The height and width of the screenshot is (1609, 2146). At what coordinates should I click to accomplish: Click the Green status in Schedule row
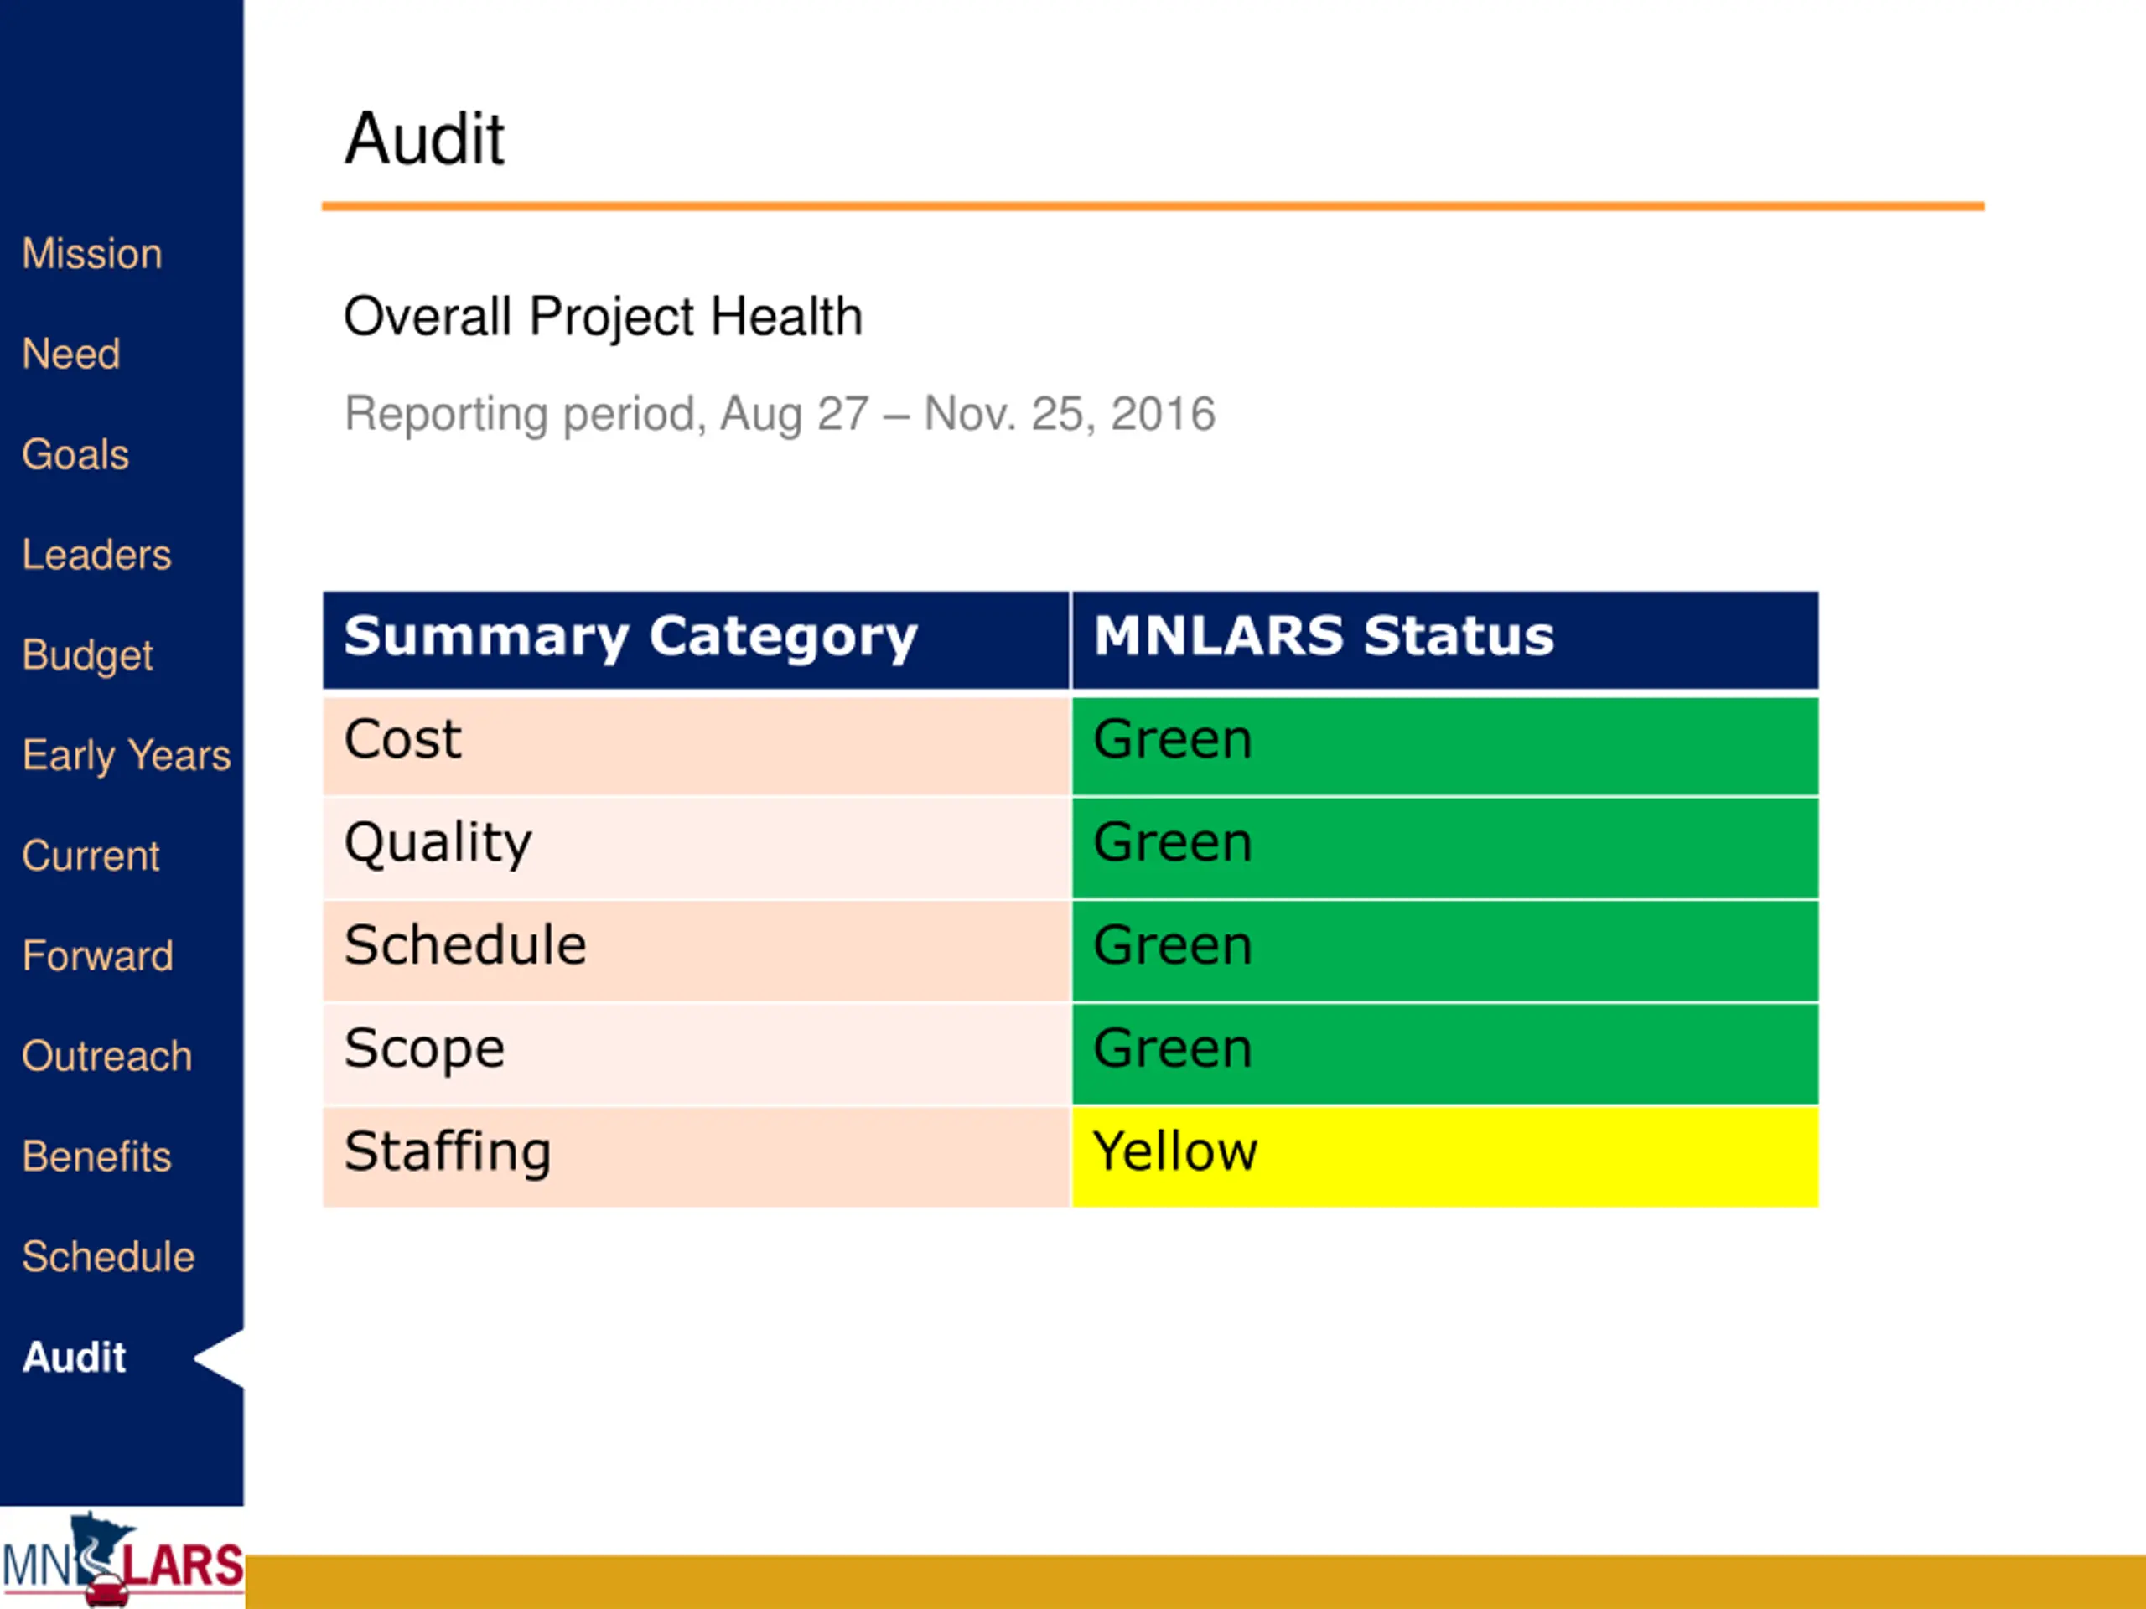click(1445, 951)
